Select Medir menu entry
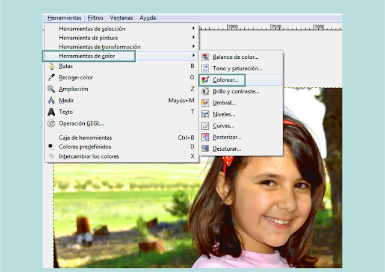385x272 pixels. point(122,100)
